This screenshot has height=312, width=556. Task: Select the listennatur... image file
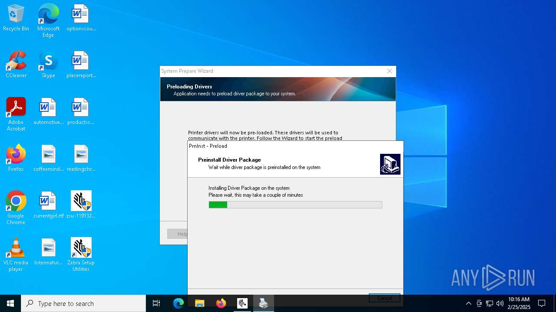[48, 252]
